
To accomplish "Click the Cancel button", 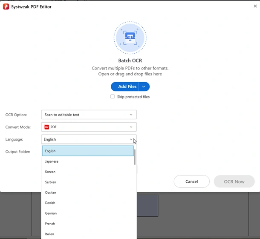I will (x=192, y=181).
